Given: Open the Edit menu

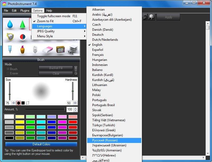Looking at the screenshot, I should [x=14, y=11].
